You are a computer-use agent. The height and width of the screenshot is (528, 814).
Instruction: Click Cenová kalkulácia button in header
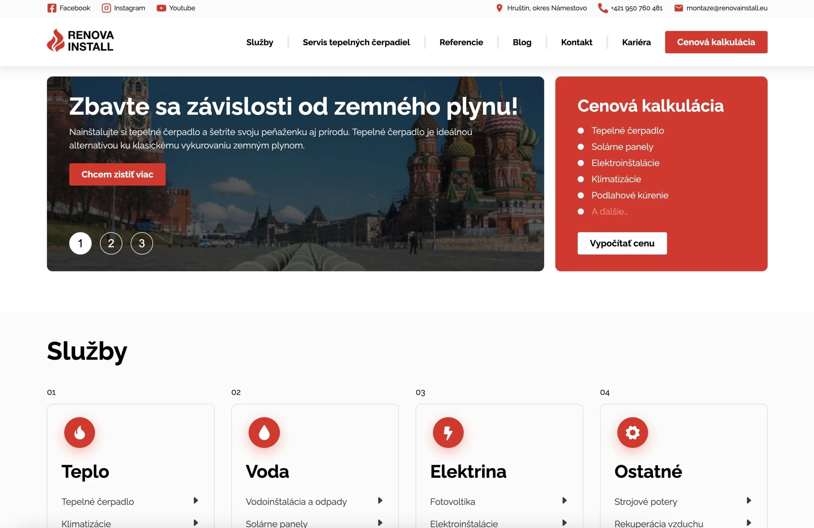[716, 42]
